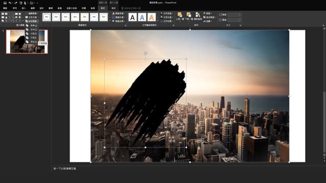Click the shape Height input field
The height and width of the screenshot is (183, 326).
[x=234, y=15]
